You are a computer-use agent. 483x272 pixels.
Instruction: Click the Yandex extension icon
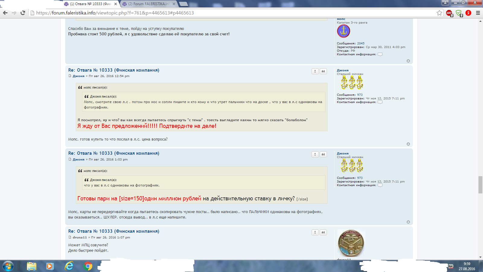click(x=469, y=13)
